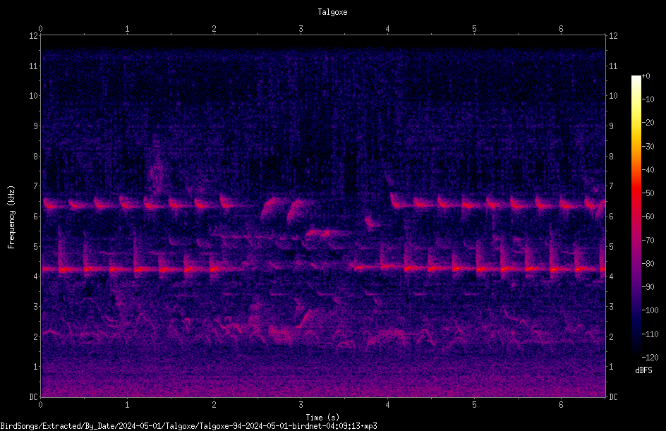Click the 9 kHz tick label on the right axis
This screenshot has width=666, height=431.
pos(611,126)
